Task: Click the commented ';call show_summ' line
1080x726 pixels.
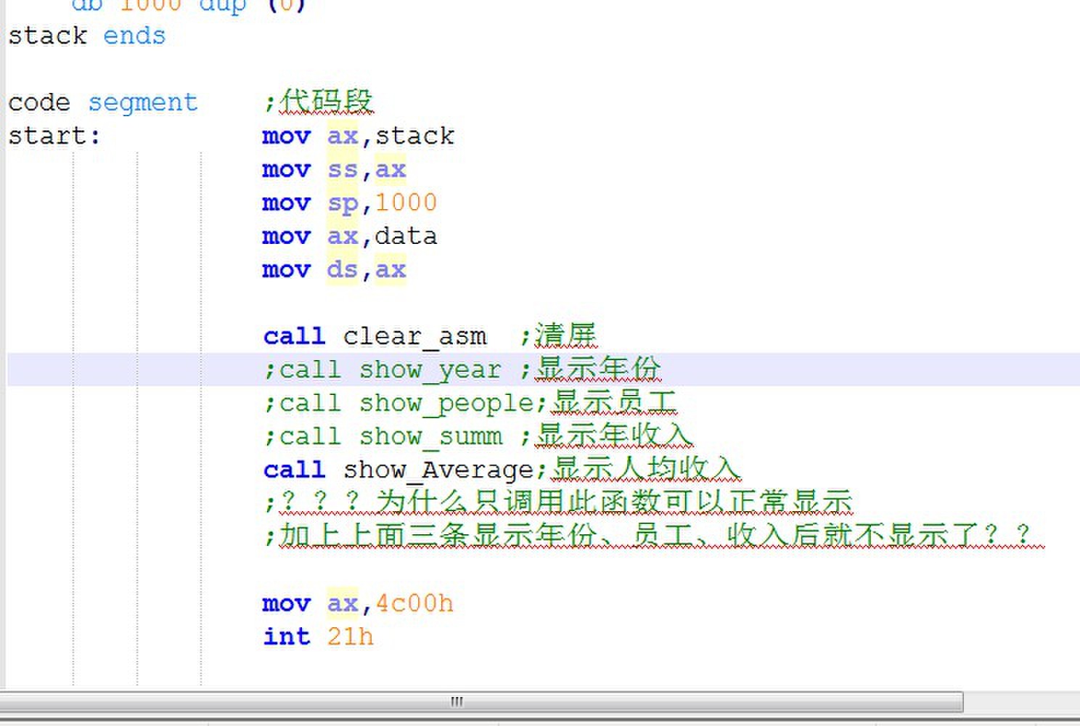Action: click(x=478, y=436)
